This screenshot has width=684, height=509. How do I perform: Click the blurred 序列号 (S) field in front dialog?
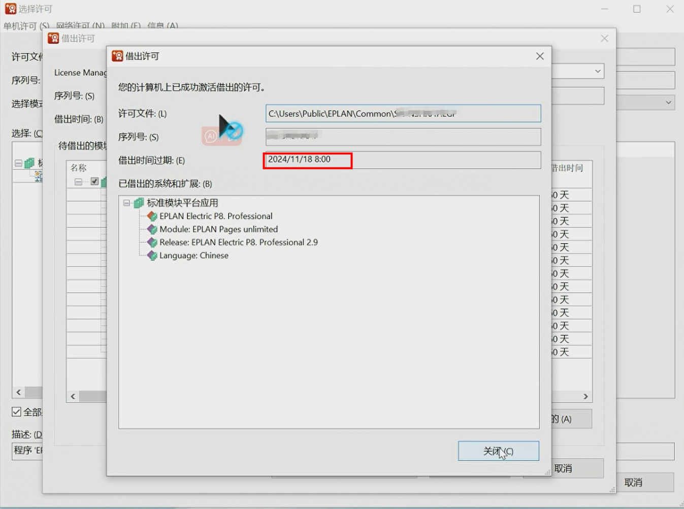pos(403,137)
